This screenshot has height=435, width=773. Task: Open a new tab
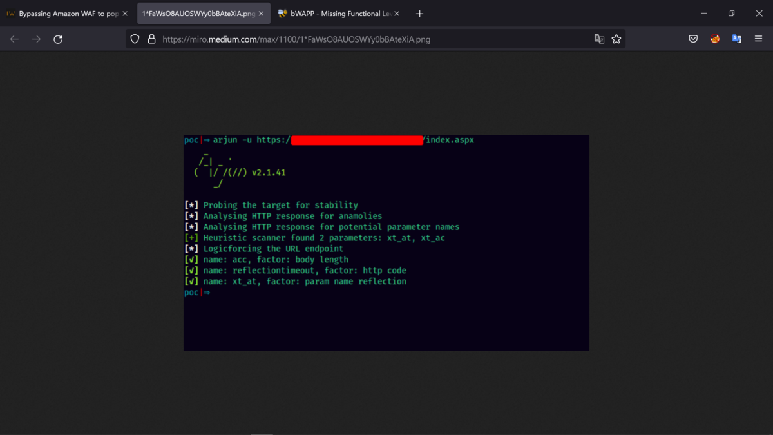click(419, 14)
